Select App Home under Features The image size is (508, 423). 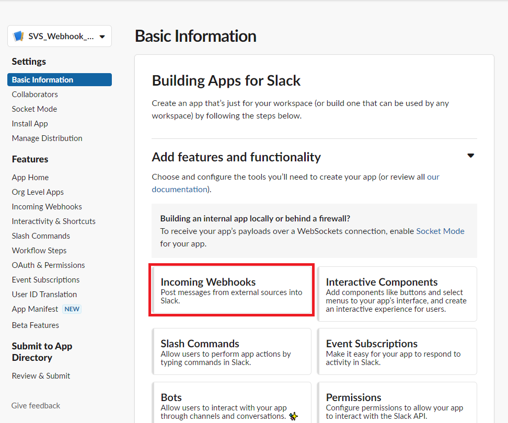[x=30, y=177]
